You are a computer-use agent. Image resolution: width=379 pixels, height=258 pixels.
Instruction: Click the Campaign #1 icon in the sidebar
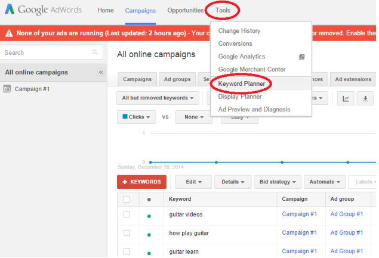(7, 89)
